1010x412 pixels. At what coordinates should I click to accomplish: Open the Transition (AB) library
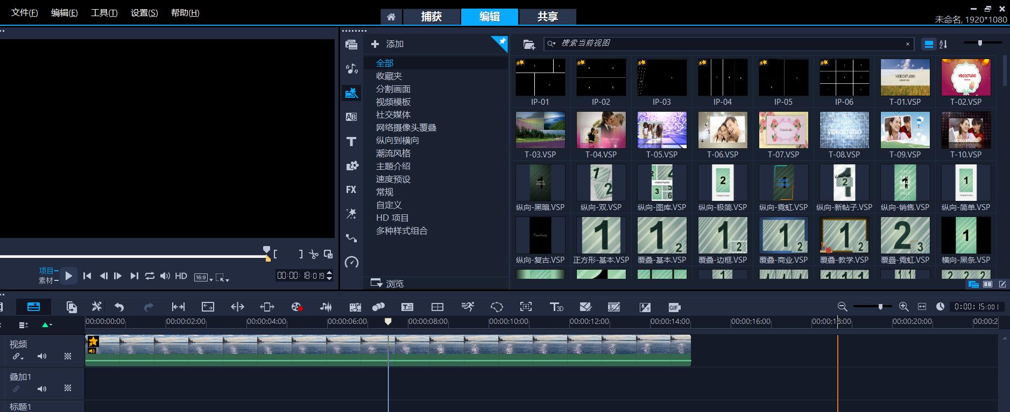351,117
